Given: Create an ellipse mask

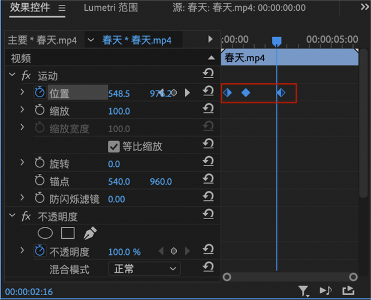Looking at the screenshot, I should tap(45, 233).
